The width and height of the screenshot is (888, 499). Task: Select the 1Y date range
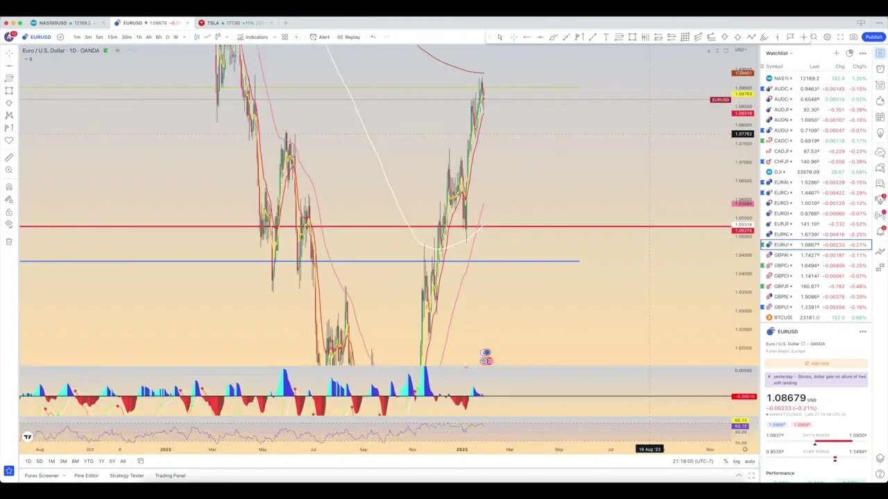(x=101, y=461)
